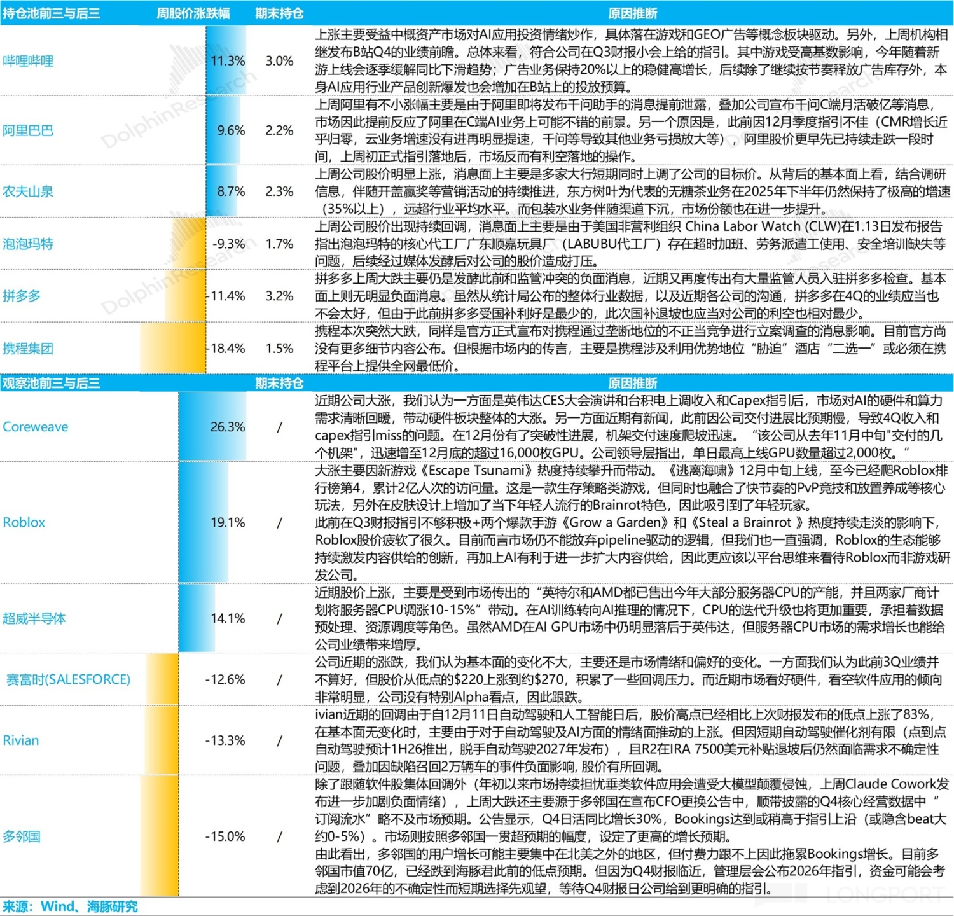The height and width of the screenshot is (916, 954).
Task: Open the 赛富时(SALESFORCE) entry
Action: pyautogui.click(x=68, y=679)
